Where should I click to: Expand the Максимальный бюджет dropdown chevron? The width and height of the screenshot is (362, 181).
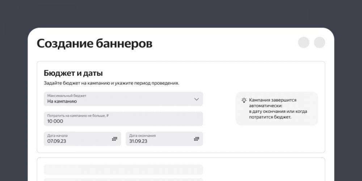click(197, 99)
